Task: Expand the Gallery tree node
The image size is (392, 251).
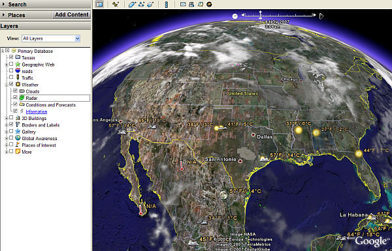Action: pos(7,132)
